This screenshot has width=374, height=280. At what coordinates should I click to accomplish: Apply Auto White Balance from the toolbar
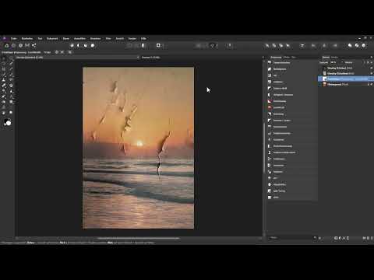93,45
